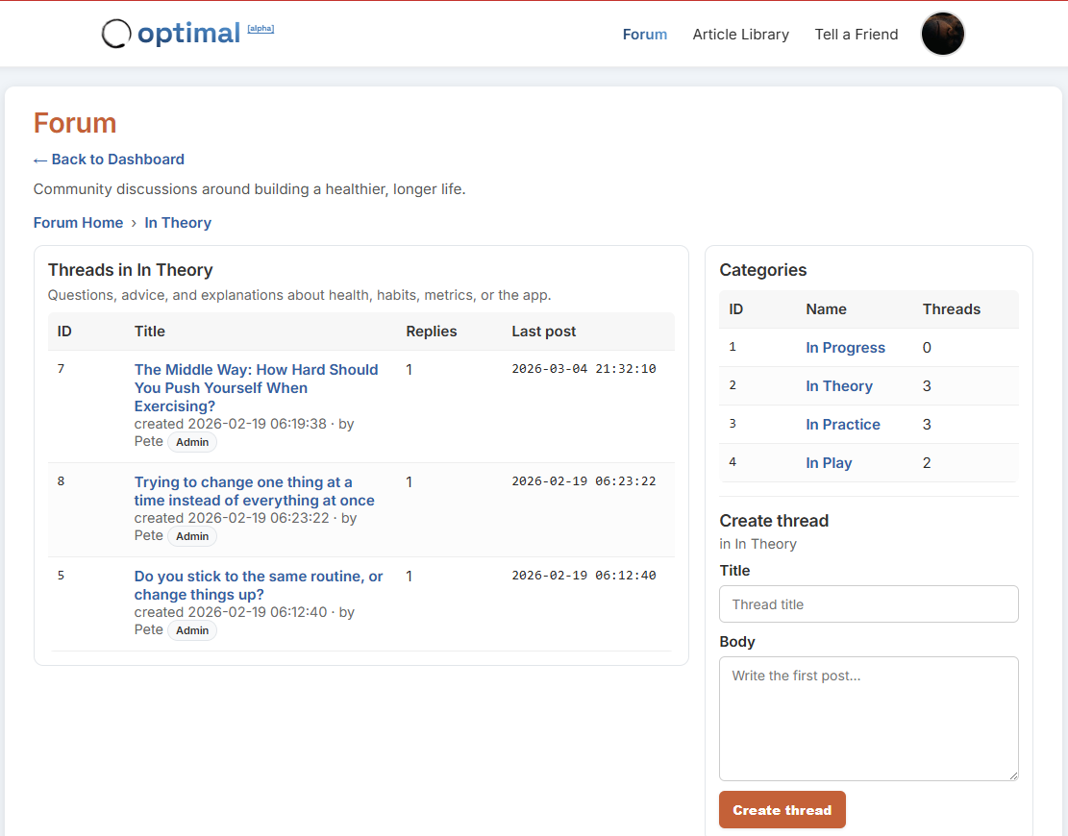Click the Thread title input field
This screenshot has width=1068, height=836.
coord(868,603)
